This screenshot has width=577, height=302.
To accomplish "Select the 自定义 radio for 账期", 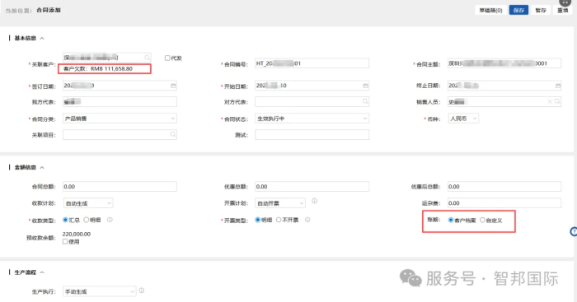I will point(482,220).
